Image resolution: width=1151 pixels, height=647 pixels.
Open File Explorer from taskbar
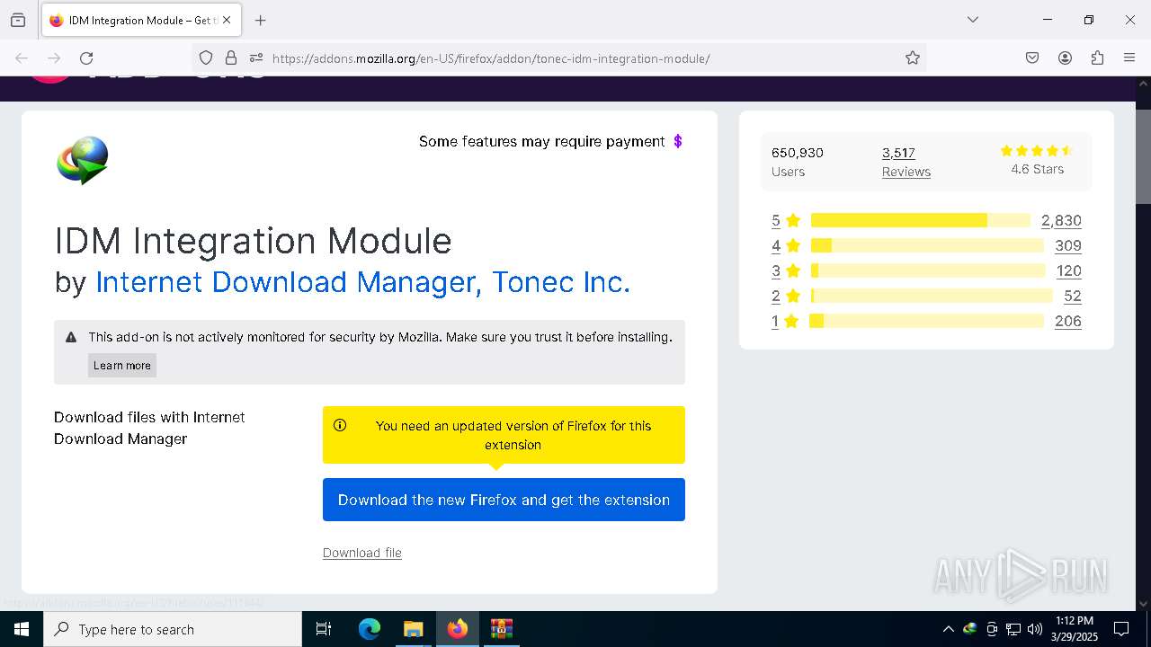(x=413, y=629)
